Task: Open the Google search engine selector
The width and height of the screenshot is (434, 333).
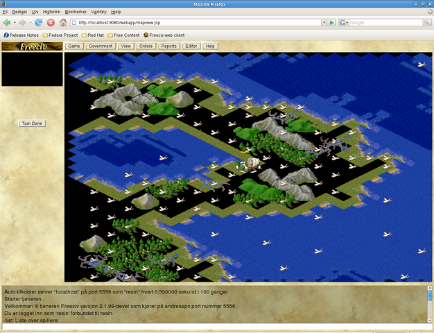Action: (344, 23)
